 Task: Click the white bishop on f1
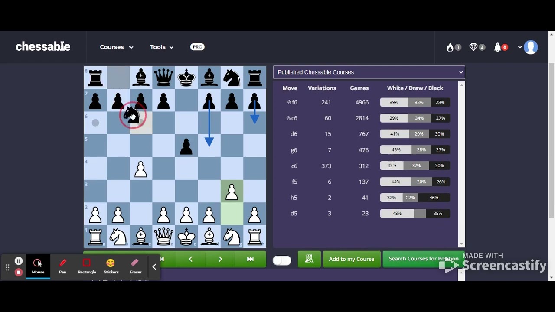209,237
